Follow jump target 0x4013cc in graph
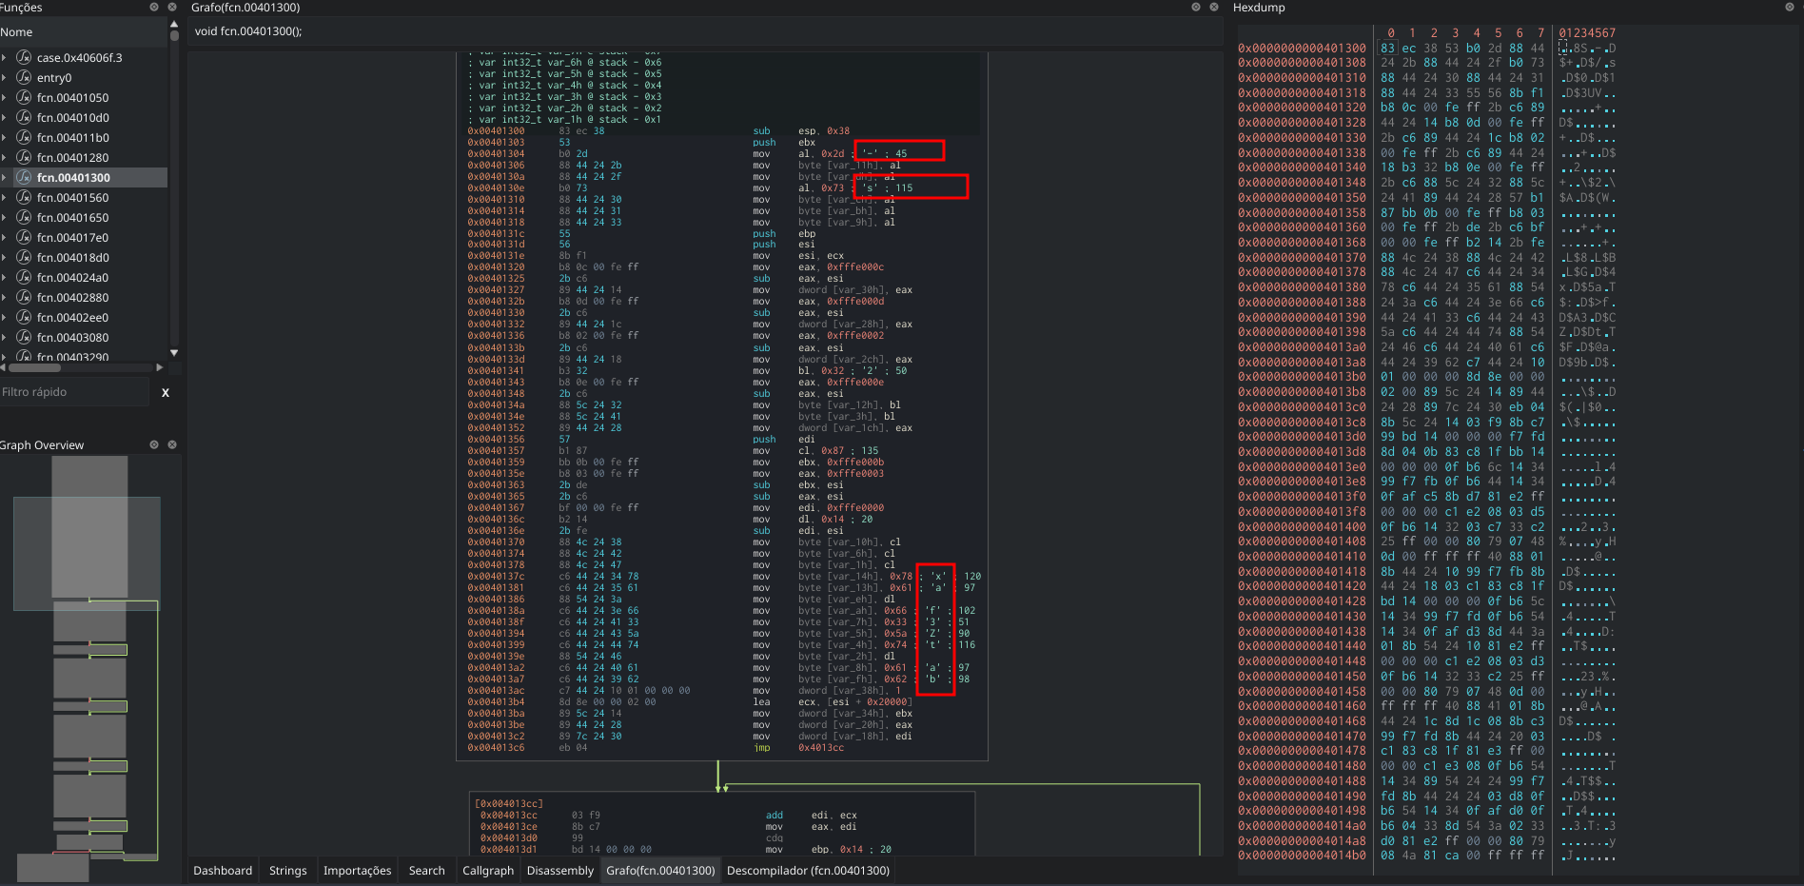The image size is (1804, 886). point(820,747)
